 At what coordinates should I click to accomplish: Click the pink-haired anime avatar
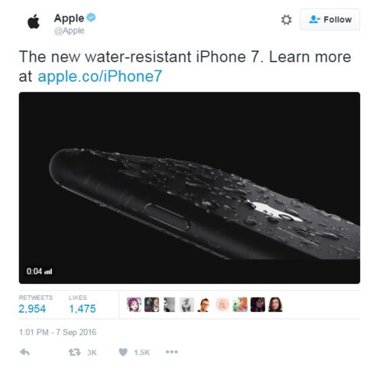[x=134, y=304]
